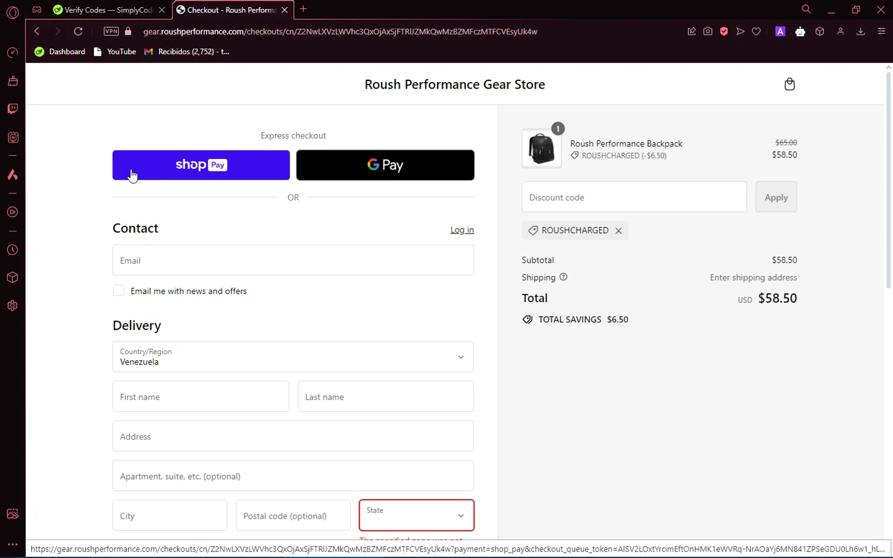Open sidebar three-dots setup menu

[13, 544]
